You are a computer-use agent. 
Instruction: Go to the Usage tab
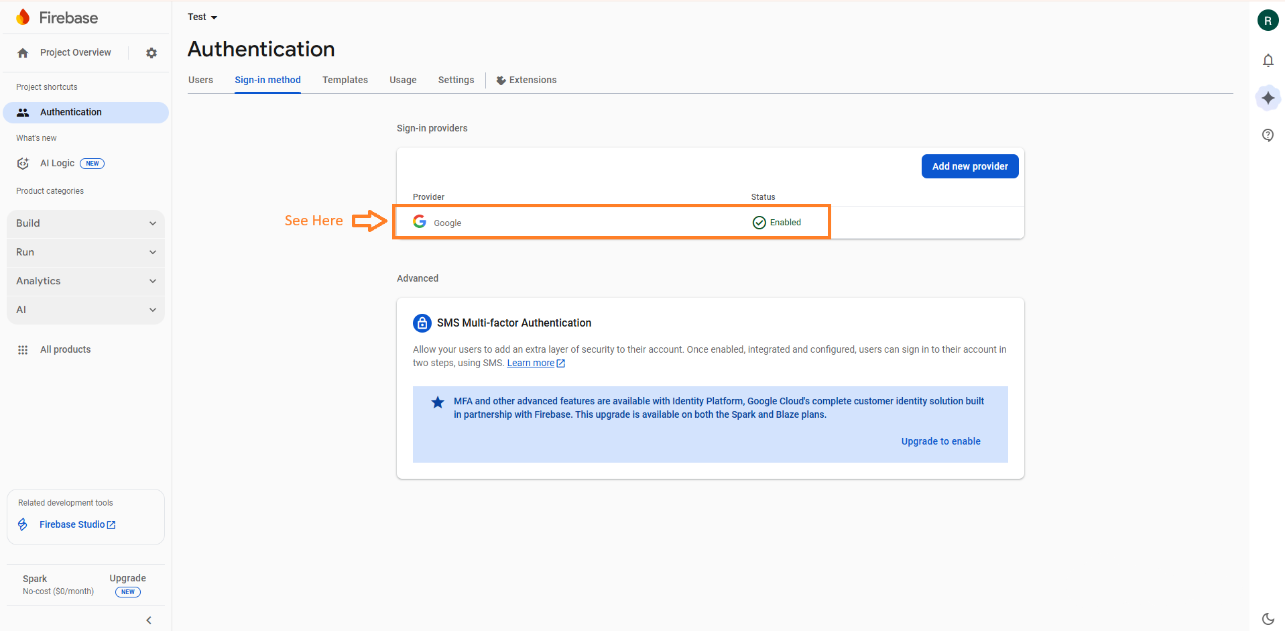click(403, 80)
